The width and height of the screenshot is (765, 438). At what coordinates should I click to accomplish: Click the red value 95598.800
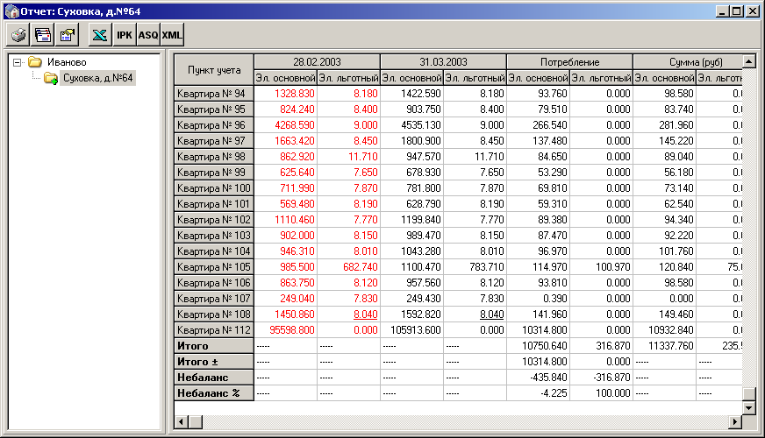point(292,330)
